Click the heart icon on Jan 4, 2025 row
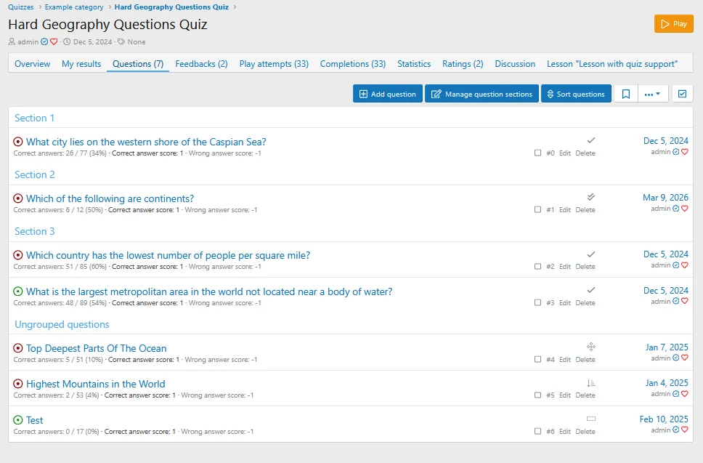This screenshot has height=463, width=703. pos(685,394)
